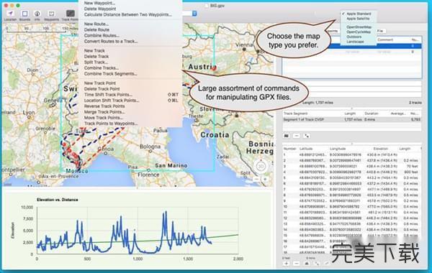Click the Elevation column header
The height and width of the screenshot is (273, 432).
pos(381,149)
